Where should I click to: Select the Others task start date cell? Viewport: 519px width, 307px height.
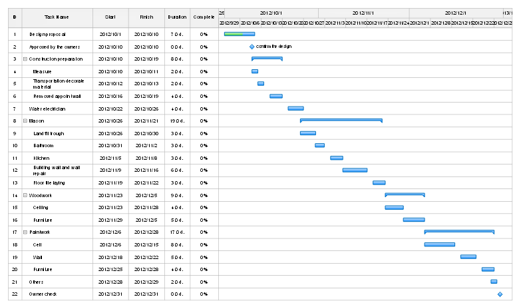point(110,282)
